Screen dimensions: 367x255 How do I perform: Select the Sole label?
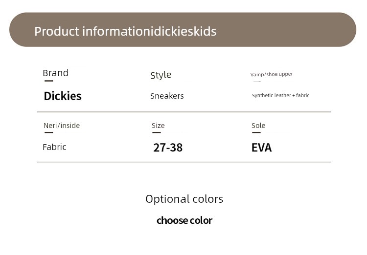coord(258,126)
